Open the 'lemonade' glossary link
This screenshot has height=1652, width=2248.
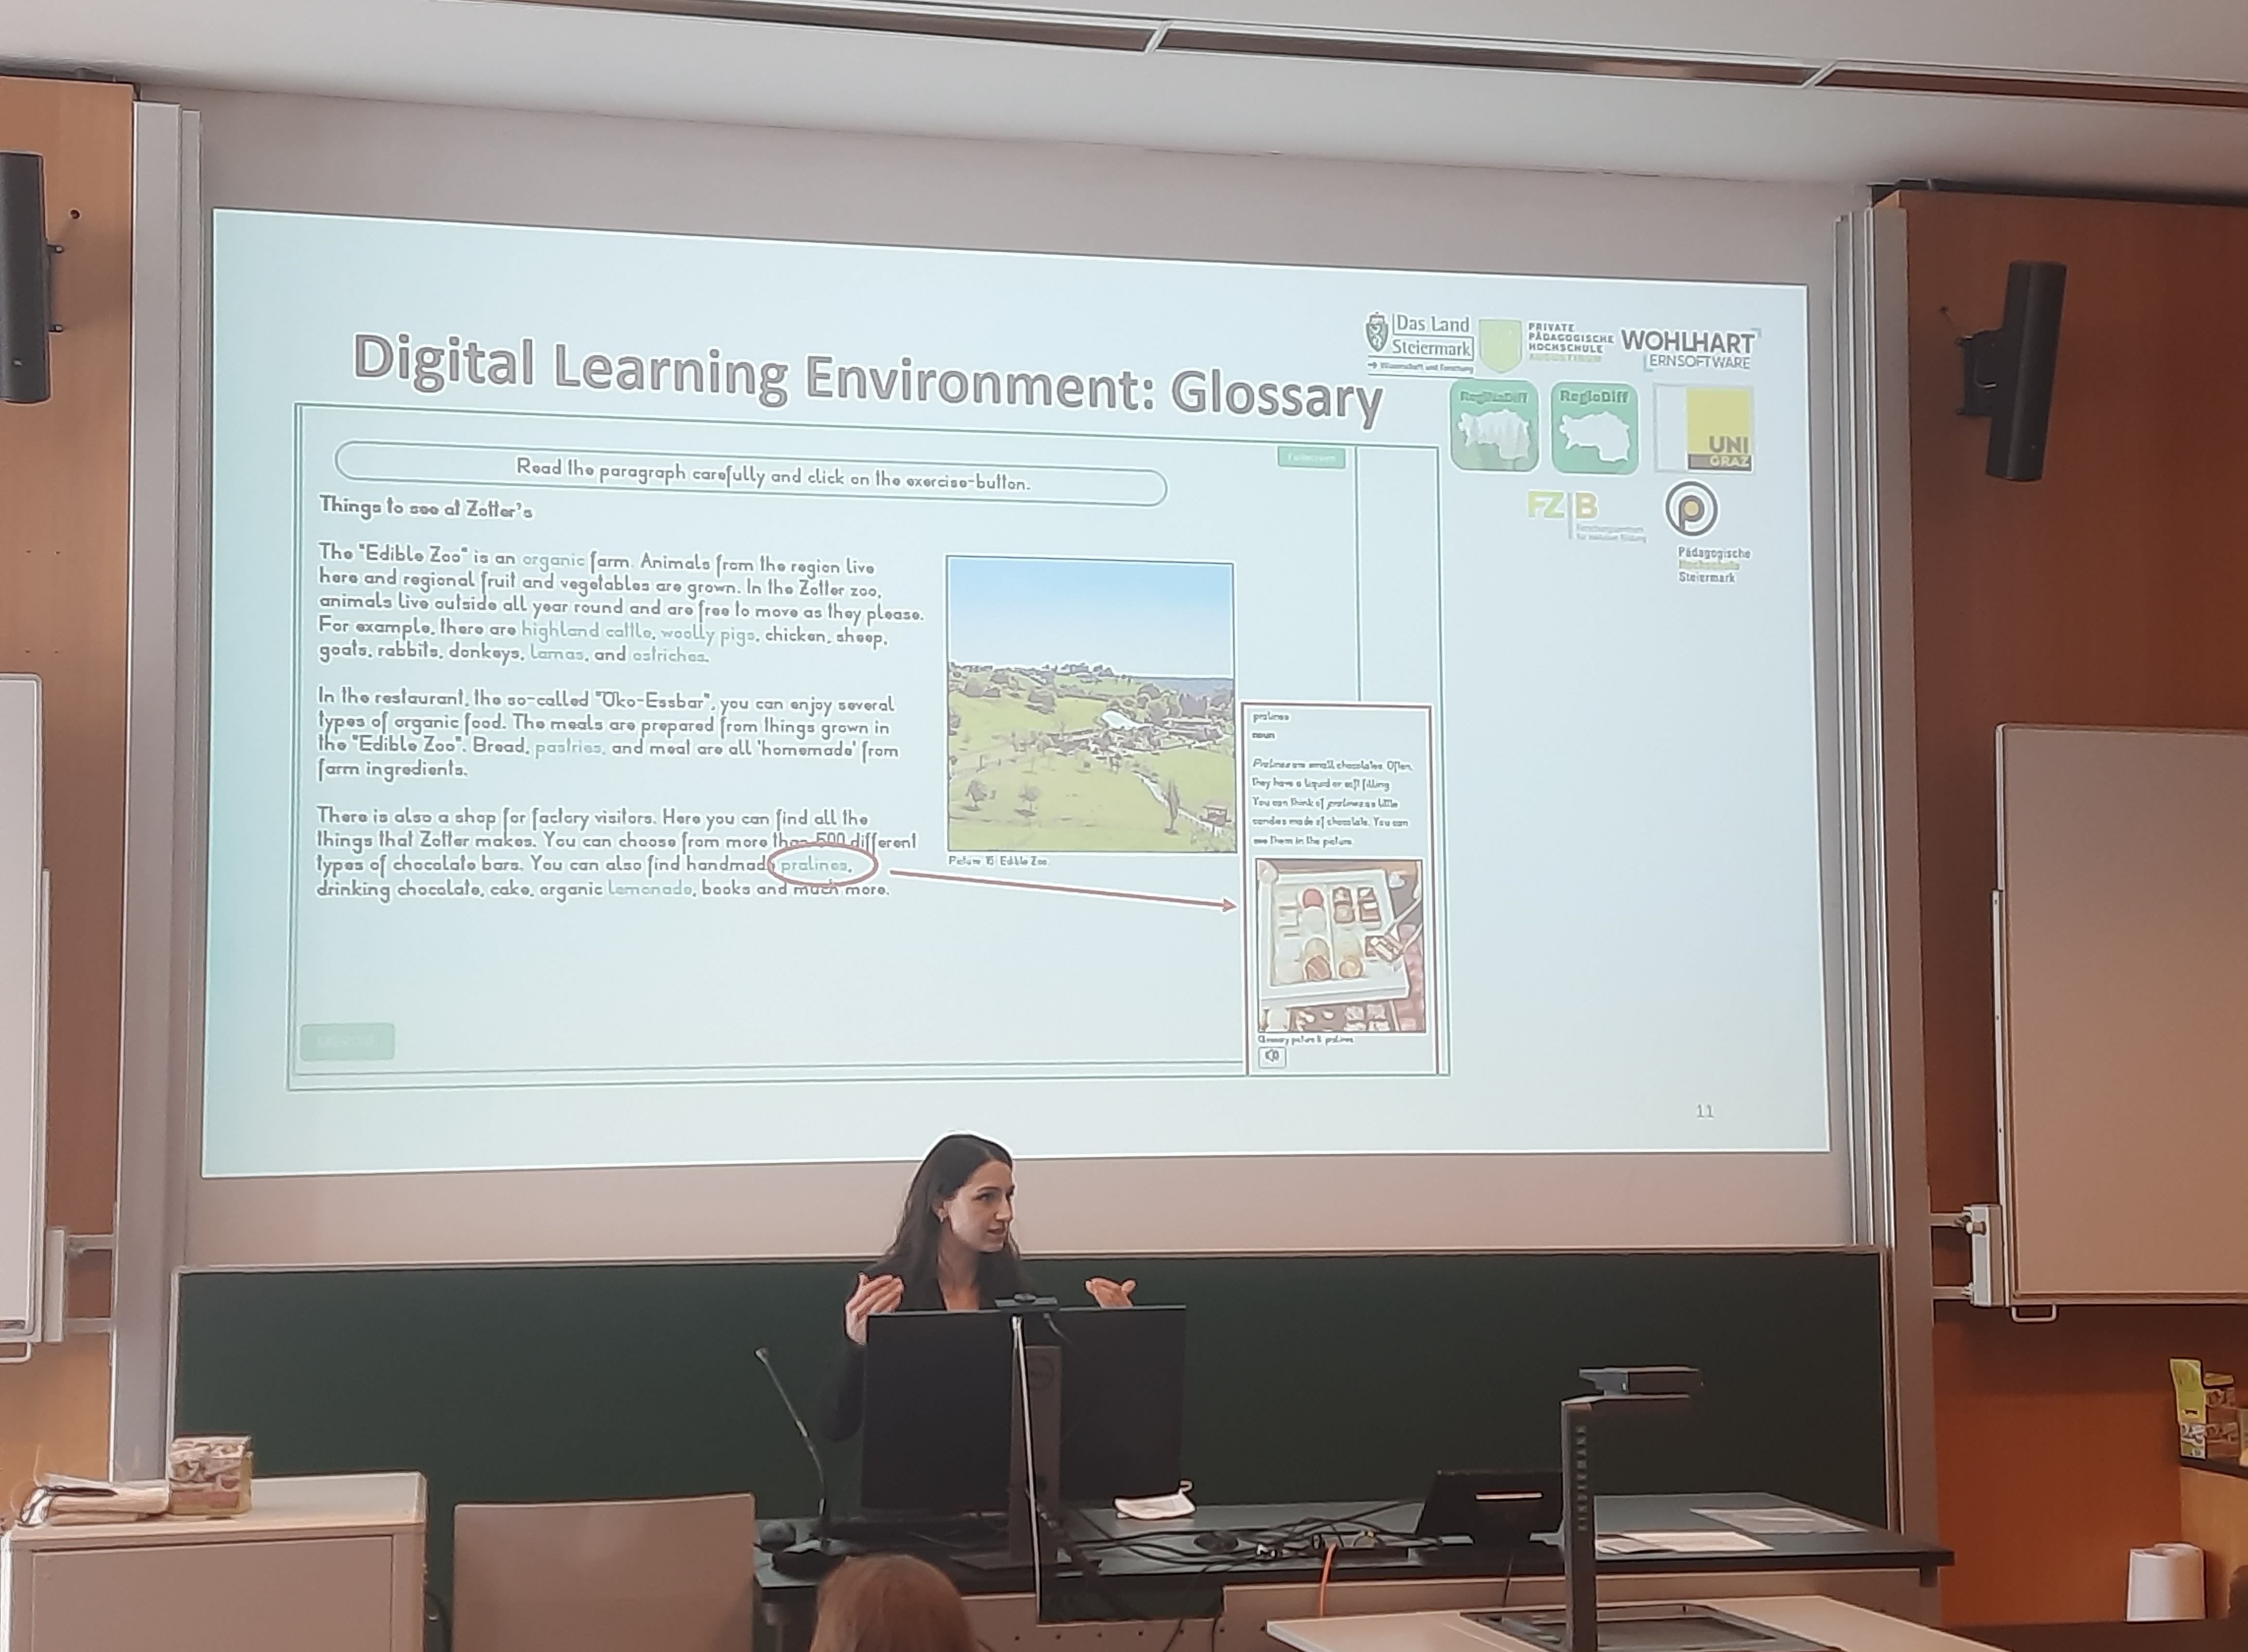pyautogui.click(x=650, y=888)
